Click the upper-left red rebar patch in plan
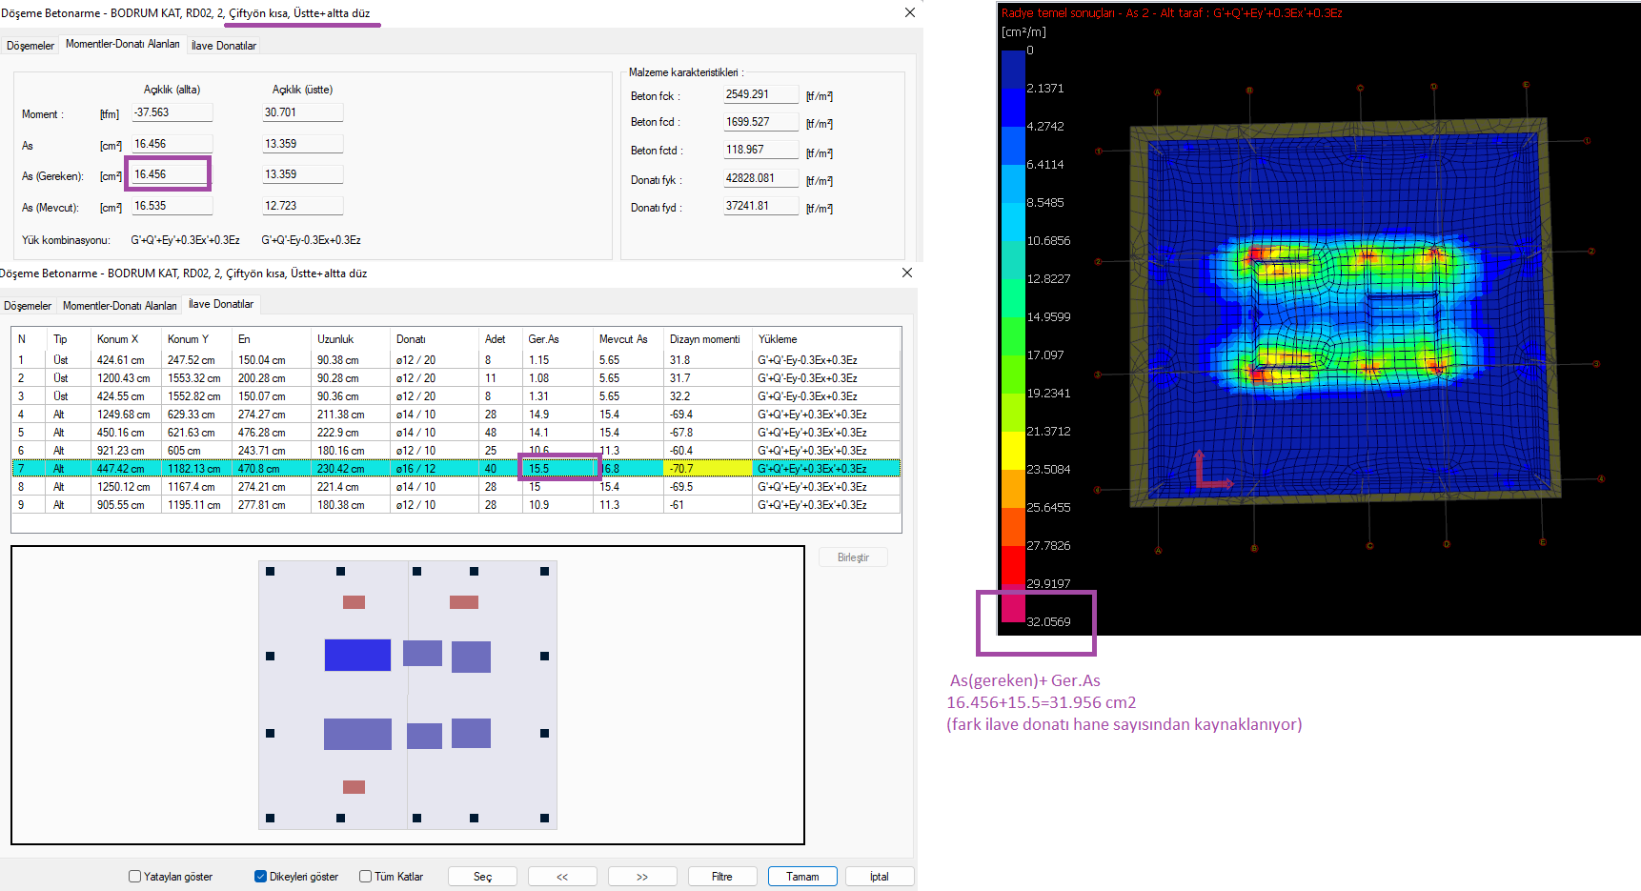Viewport: 1641px width, 891px height. coord(354,602)
